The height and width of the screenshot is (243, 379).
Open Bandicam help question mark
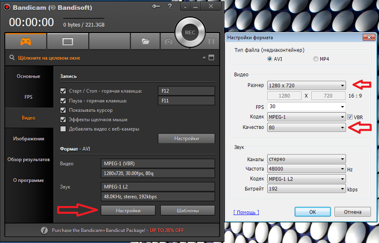pyautogui.click(x=170, y=7)
